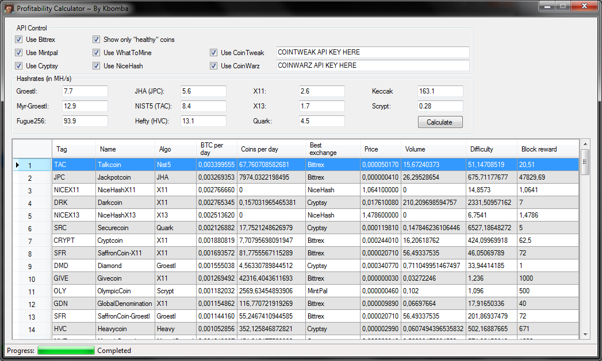
Task: Disable Show only "healthy" coins
Action: pos(96,40)
